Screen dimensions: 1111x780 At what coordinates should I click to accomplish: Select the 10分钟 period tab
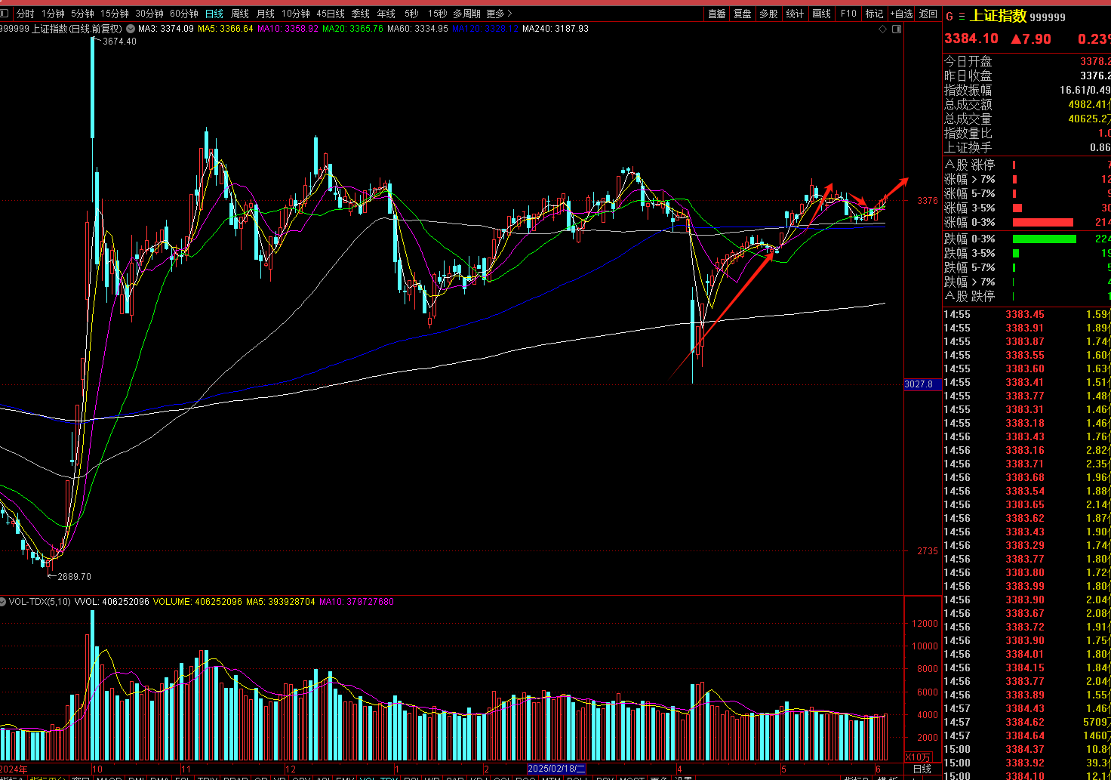tap(296, 14)
